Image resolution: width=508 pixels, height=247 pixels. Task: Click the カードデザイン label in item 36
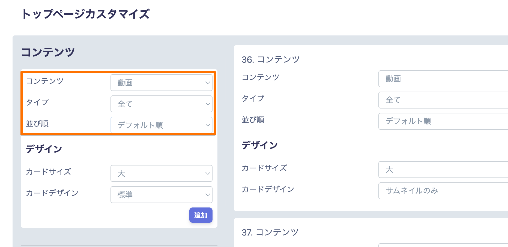pos(268,189)
